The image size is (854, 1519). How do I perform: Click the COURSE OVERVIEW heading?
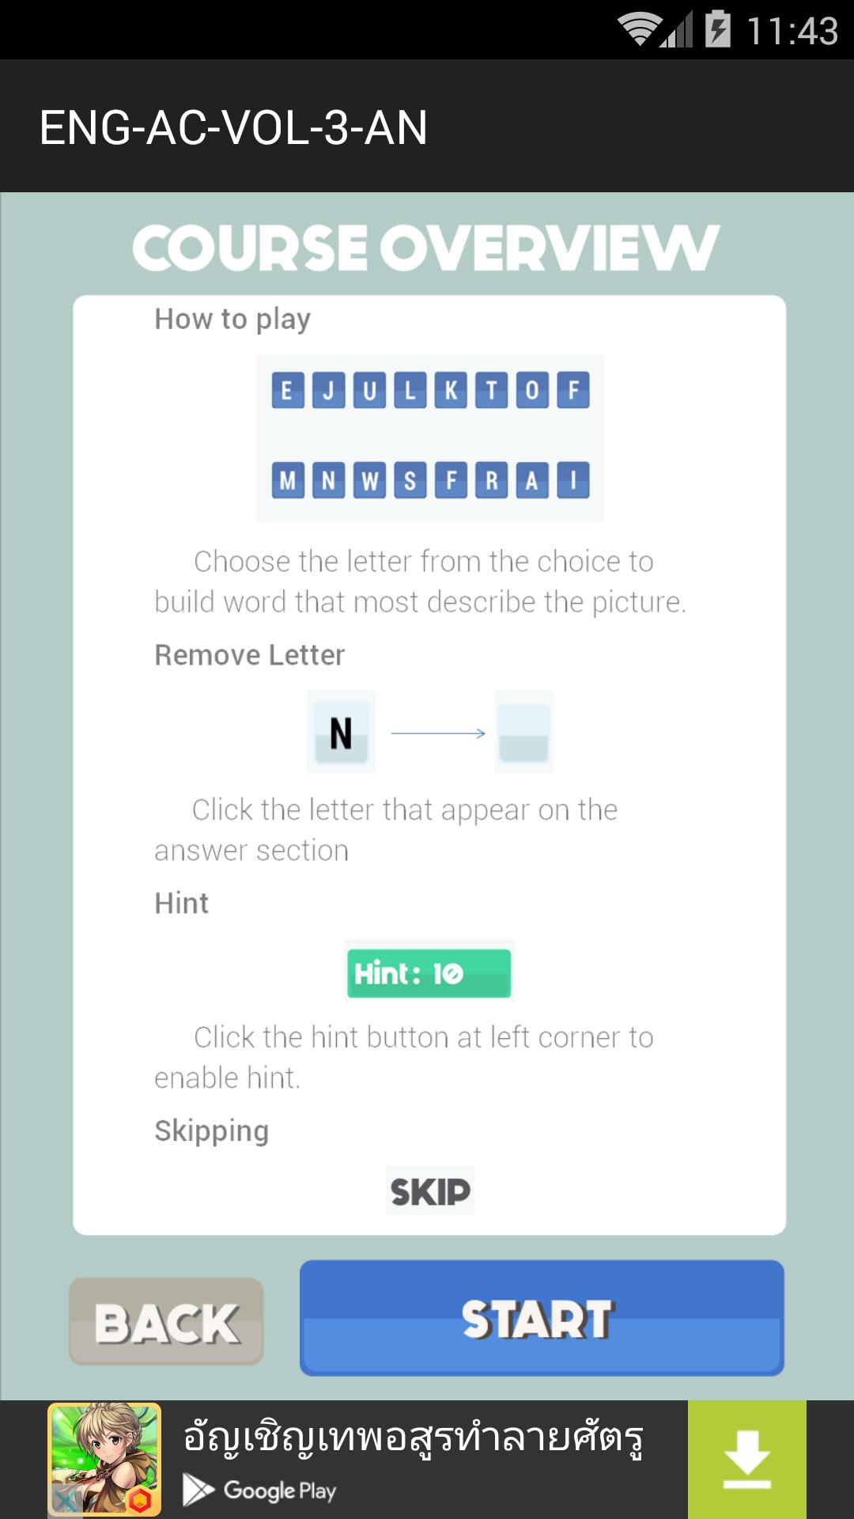(x=427, y=249)
